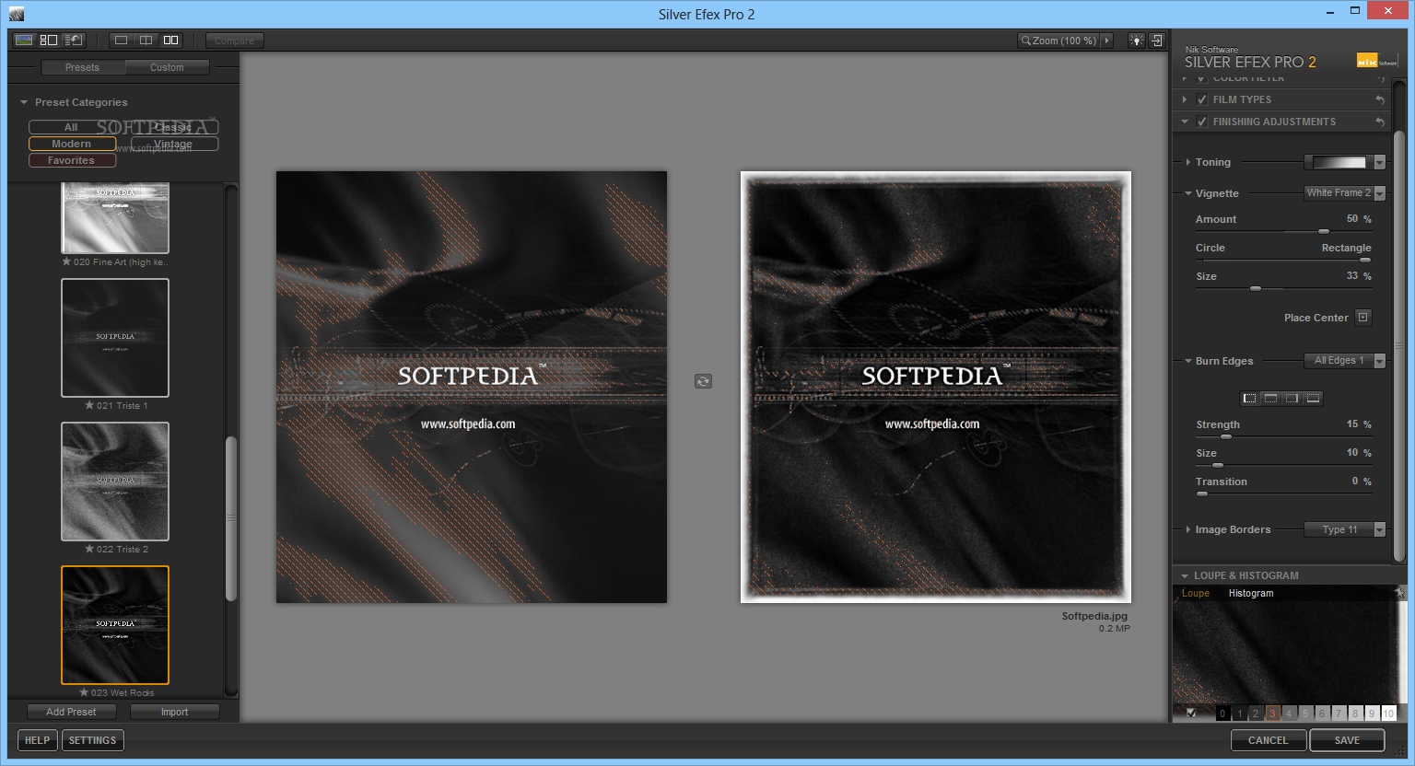Star the 022 Triste 2 preset
Screen dimensions: 1415x766
(x=89, y=549)
